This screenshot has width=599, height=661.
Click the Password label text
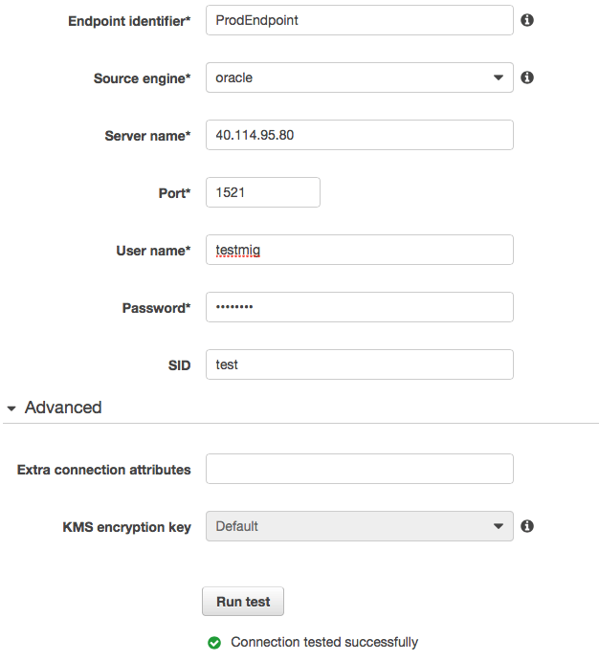click(156, 308)
